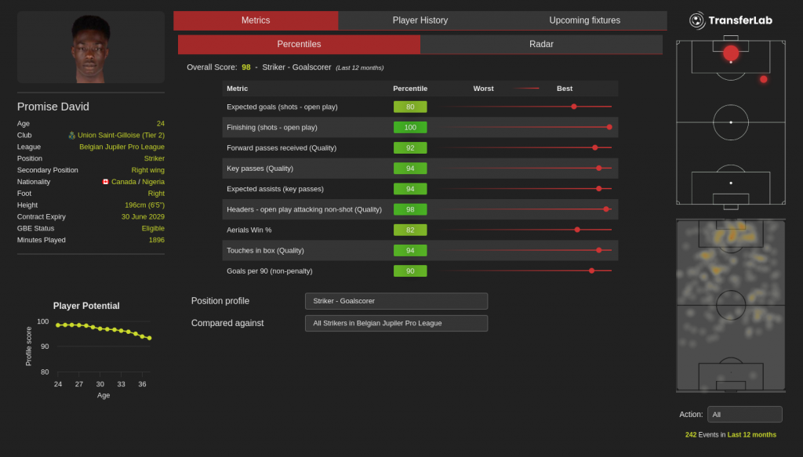Click the Union Saint-Gilloise (Tier 2) club link

121,135
